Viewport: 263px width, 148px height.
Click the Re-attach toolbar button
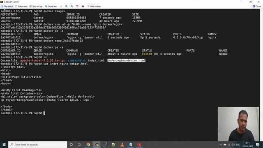pyautogui.click(x=7, y=7)
